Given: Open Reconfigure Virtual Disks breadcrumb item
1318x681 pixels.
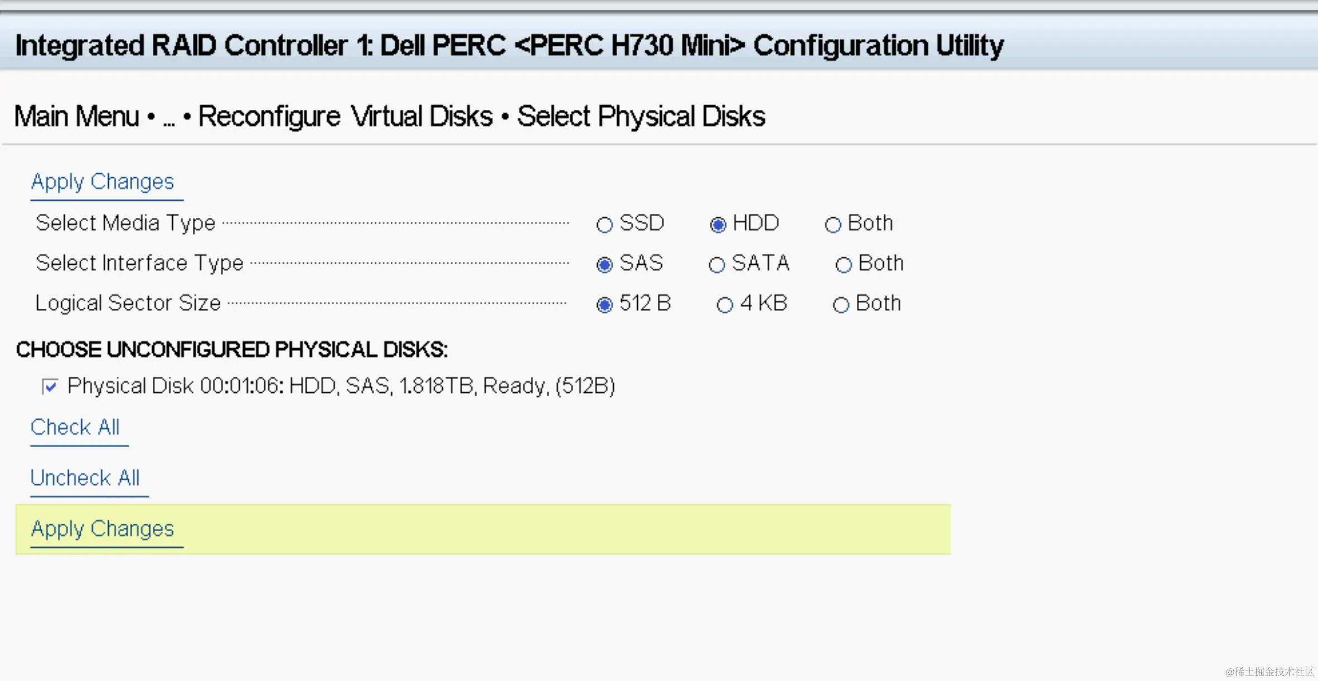Looking at the screenshot, I should click(346, 116).
